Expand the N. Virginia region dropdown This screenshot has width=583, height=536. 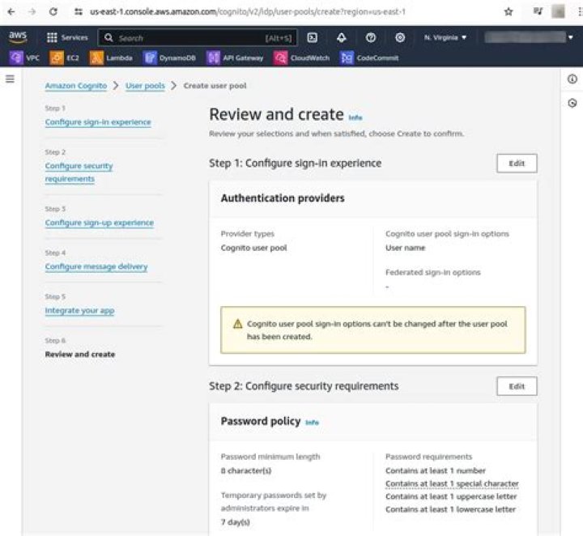tap(445, 37)
